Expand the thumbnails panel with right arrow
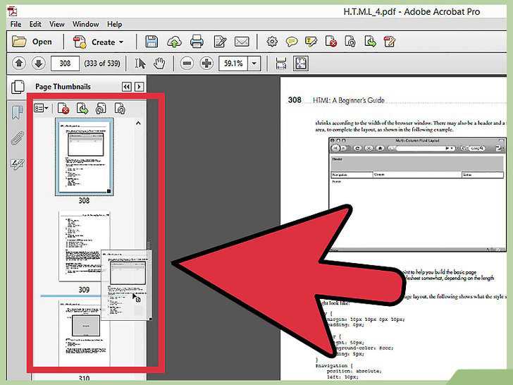The width and height of the screenshot is (513, 385). pos(139,87)
